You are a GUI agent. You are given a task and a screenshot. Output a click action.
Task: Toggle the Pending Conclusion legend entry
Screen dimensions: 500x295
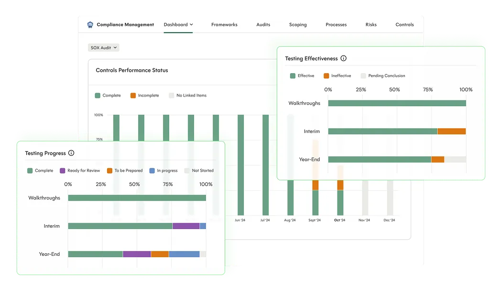tap(383, 76)
